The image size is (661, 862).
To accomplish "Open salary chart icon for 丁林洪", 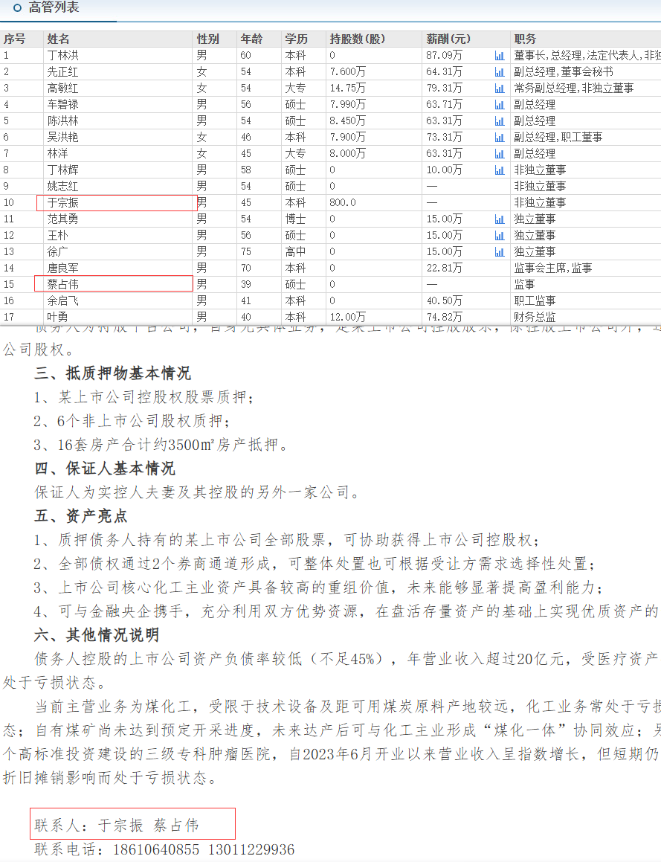I will tap(500, 56).
